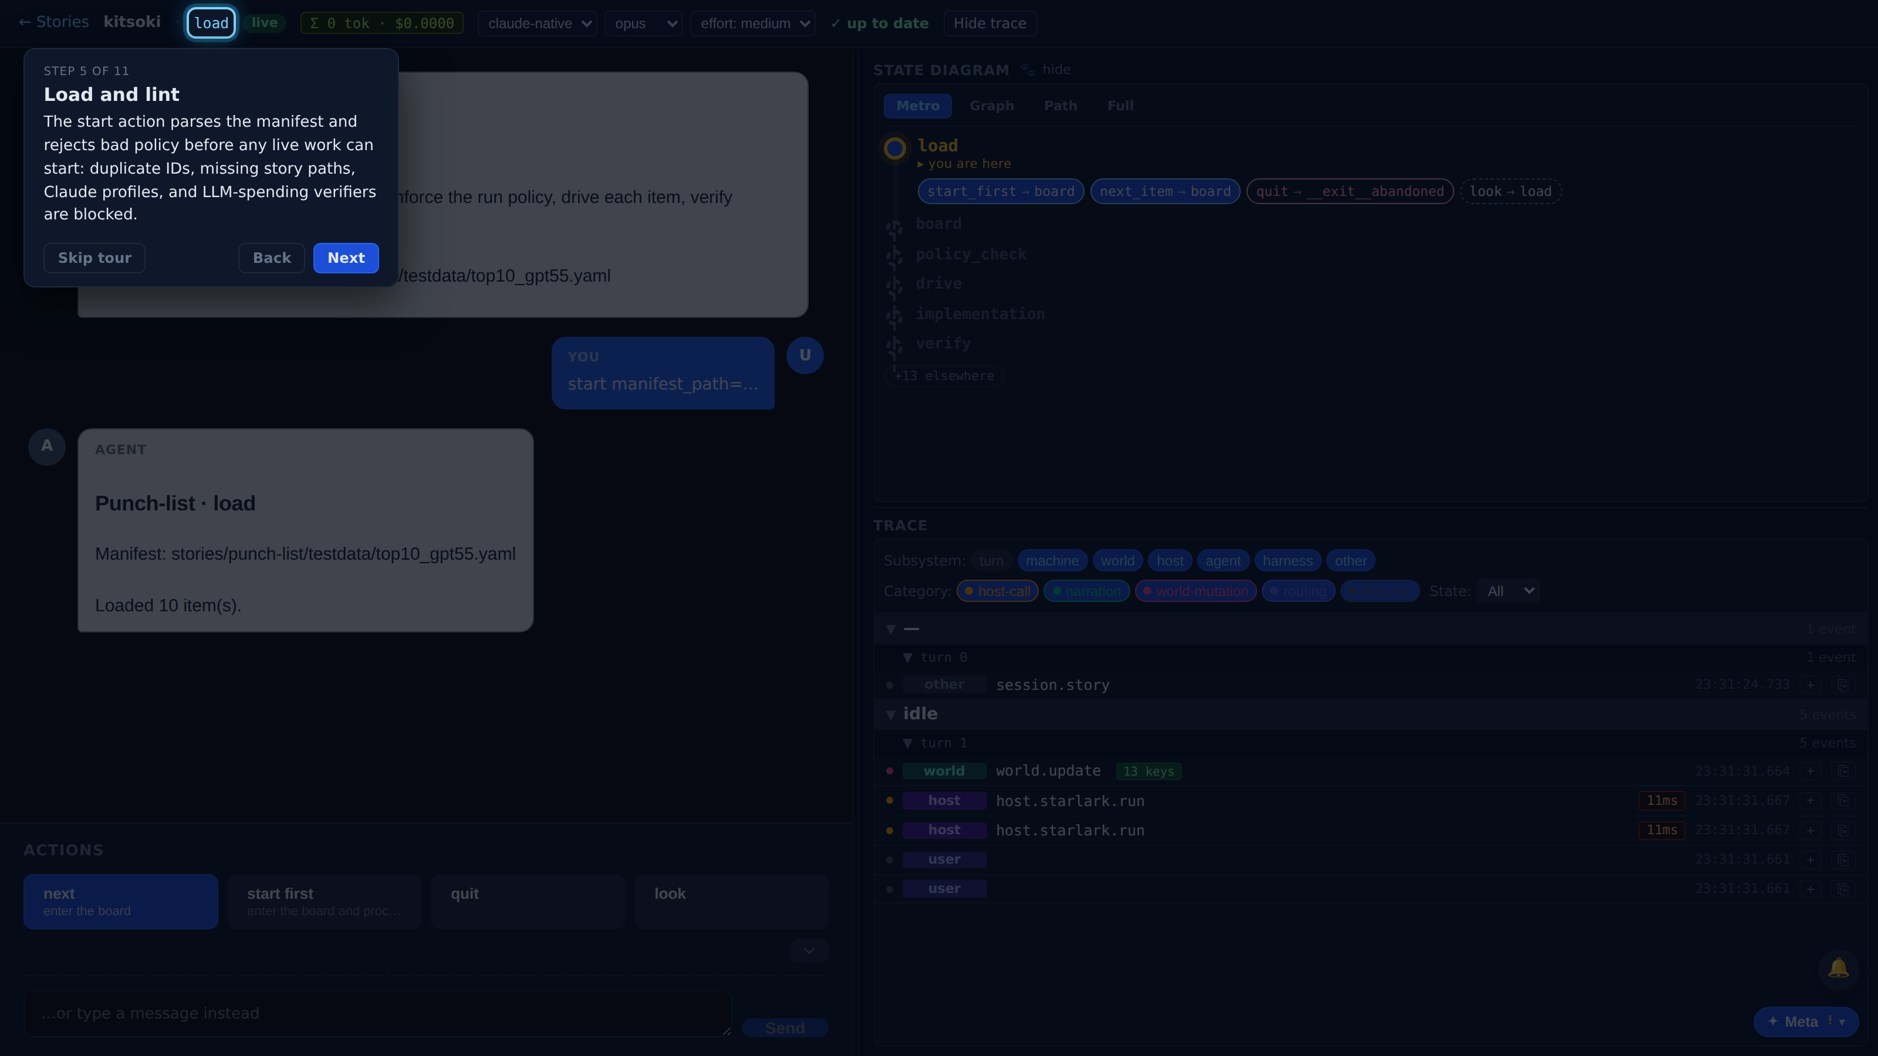Toggle the harness subsystem filter
This screenshot has height=1056, width=1878.
click(1288, 561)
